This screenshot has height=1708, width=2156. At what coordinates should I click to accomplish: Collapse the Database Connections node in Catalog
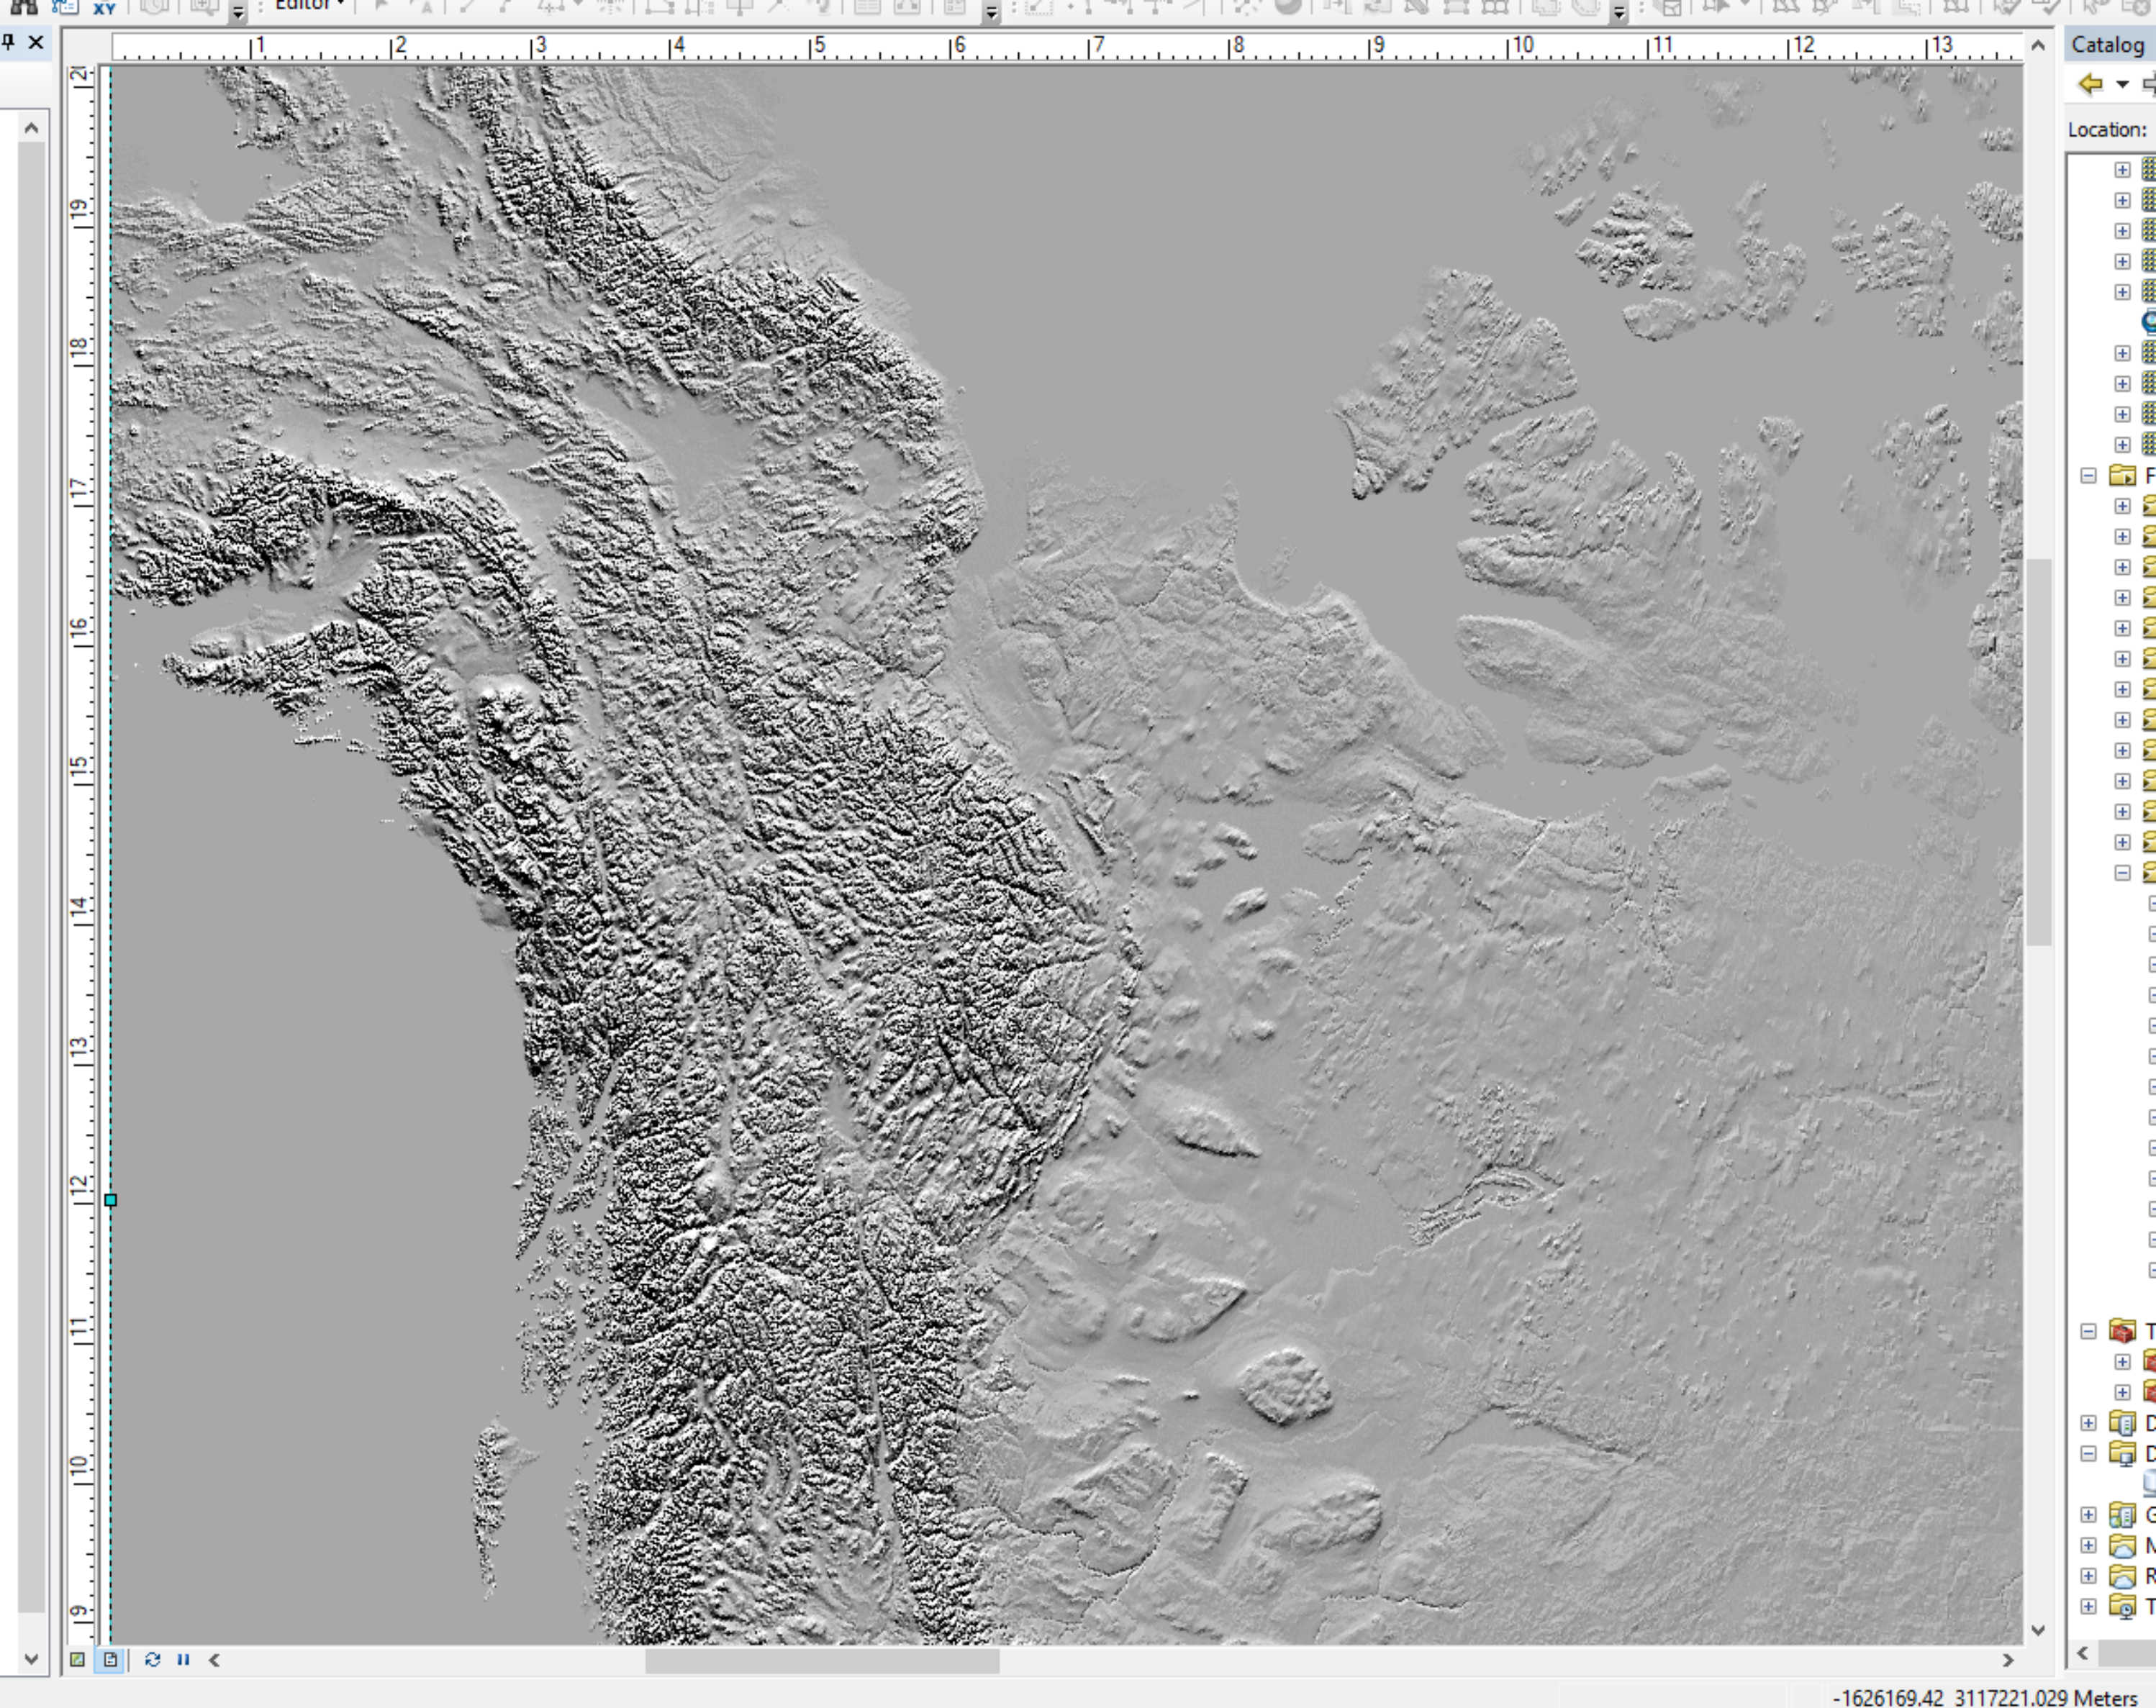[x=2088, y=1454]
